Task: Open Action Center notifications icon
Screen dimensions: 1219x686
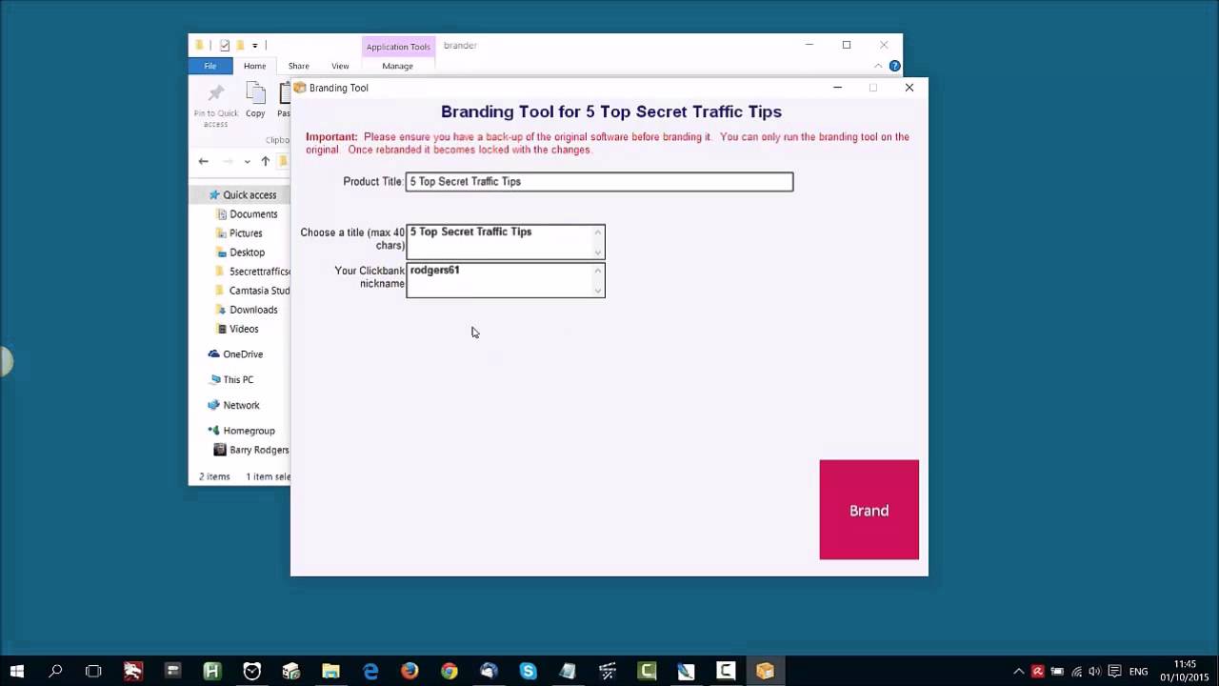Action: [1112, 671]
